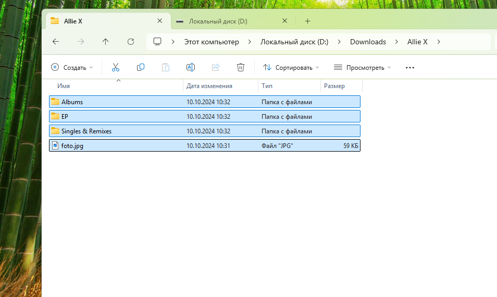Click Этот компьютер in the address bar
The image size is (497, 297).
pos(212,42)
